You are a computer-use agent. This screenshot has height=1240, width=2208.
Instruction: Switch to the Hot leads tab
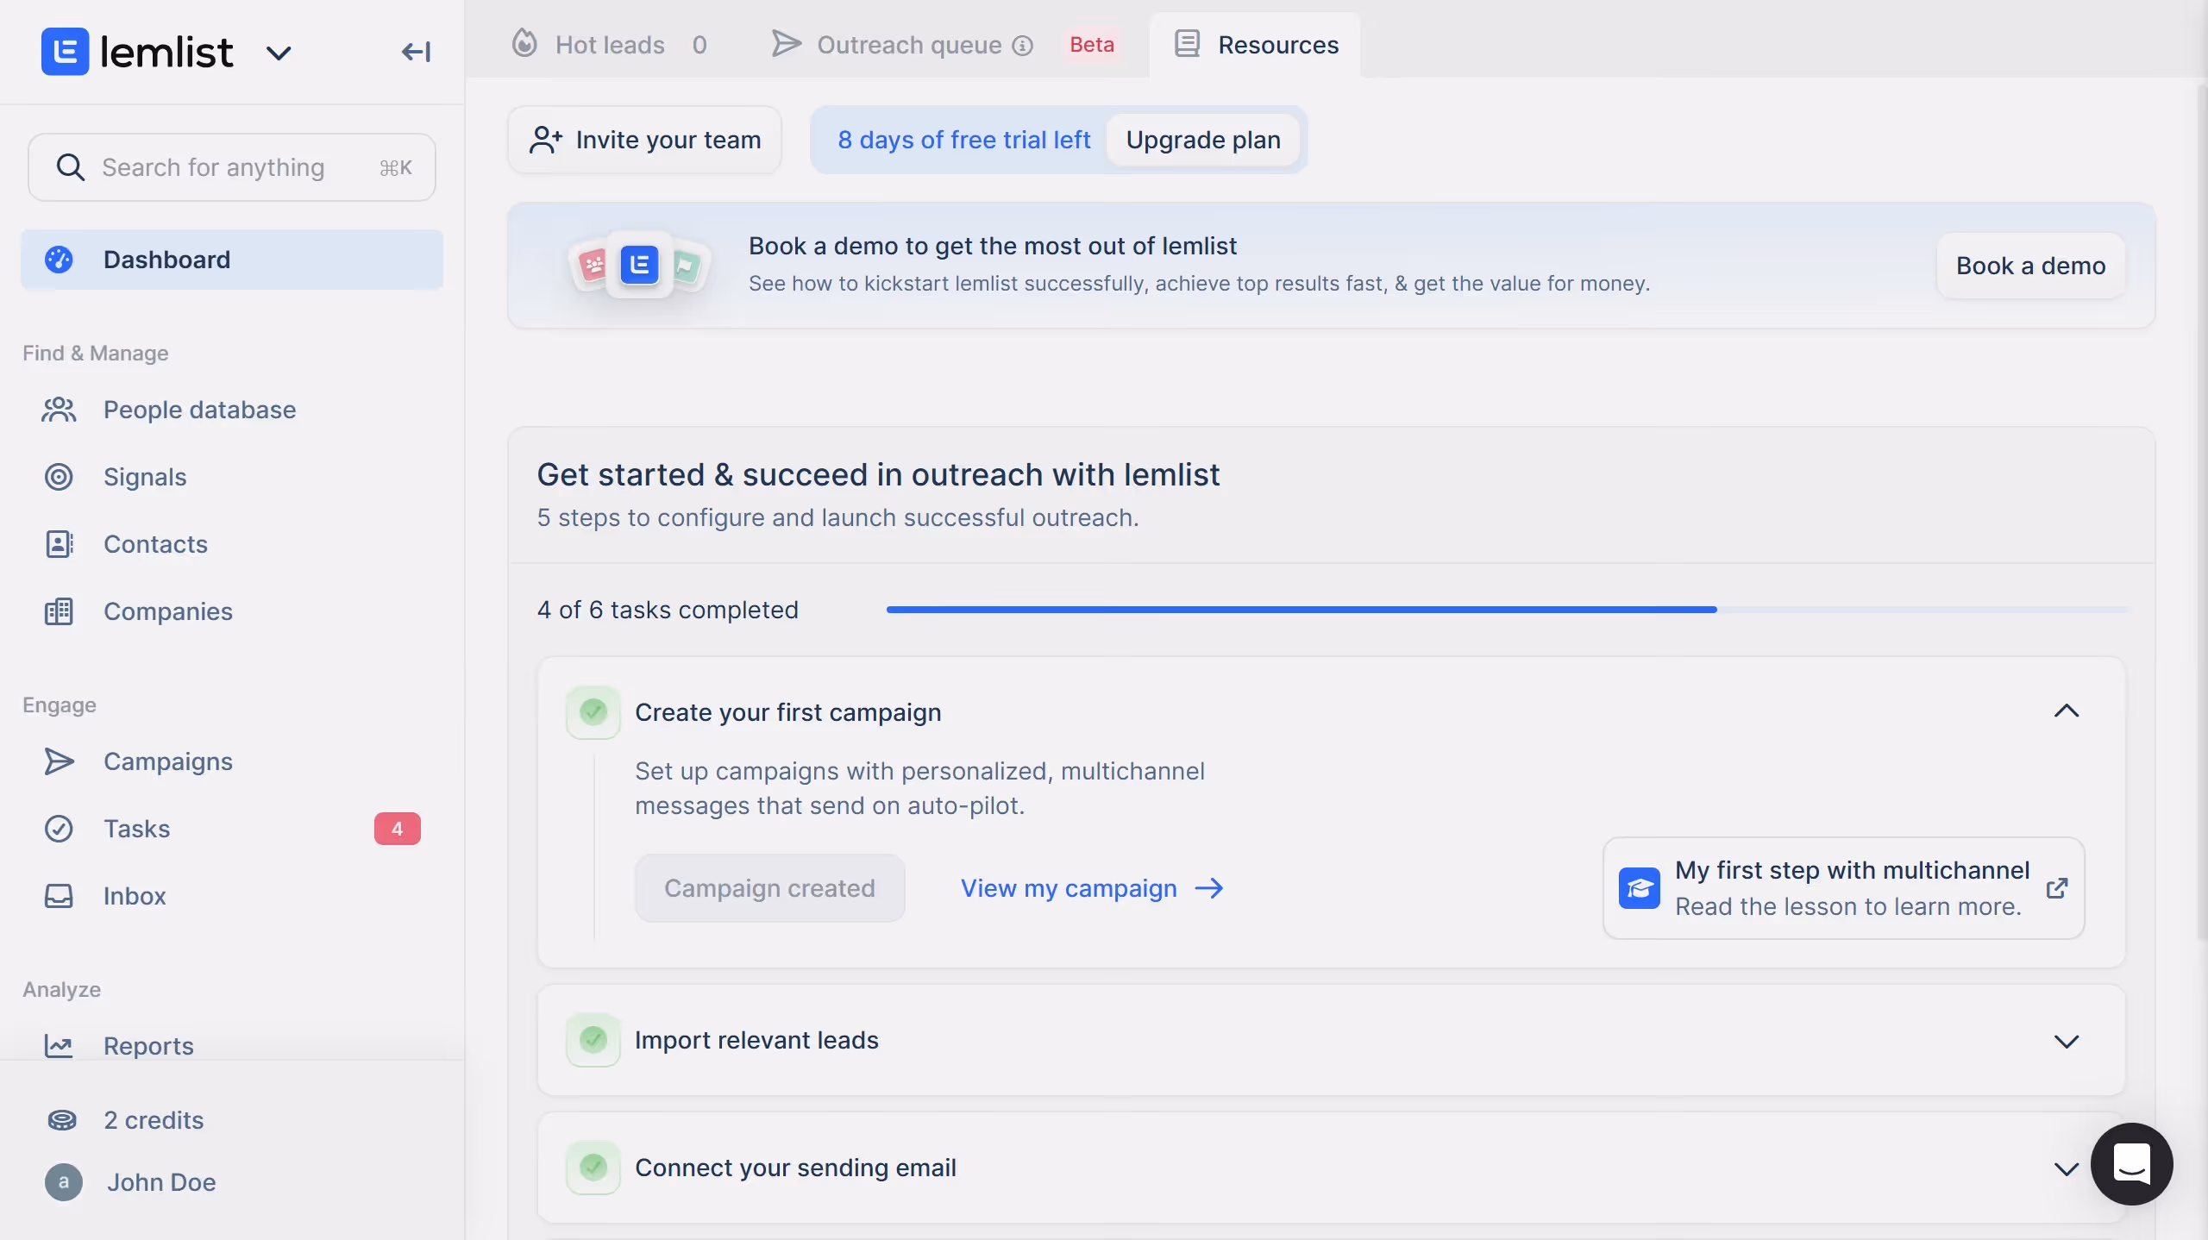coord(610,44)
